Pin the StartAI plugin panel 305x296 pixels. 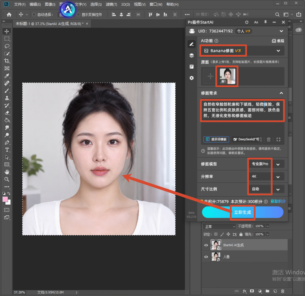pos(265,22)
